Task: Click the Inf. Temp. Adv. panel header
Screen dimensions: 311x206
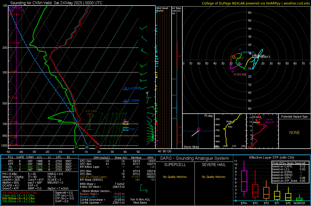Action: pos(177,11)
